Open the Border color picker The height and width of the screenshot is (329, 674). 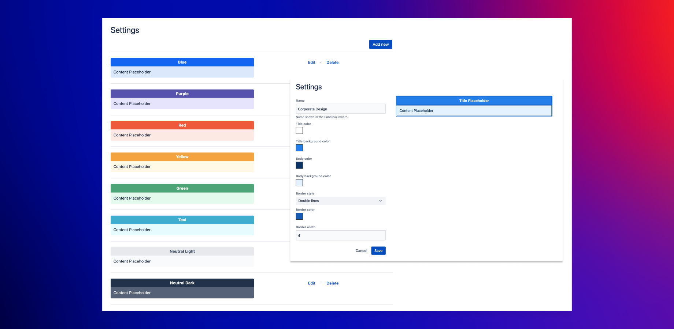click(299, 216)
